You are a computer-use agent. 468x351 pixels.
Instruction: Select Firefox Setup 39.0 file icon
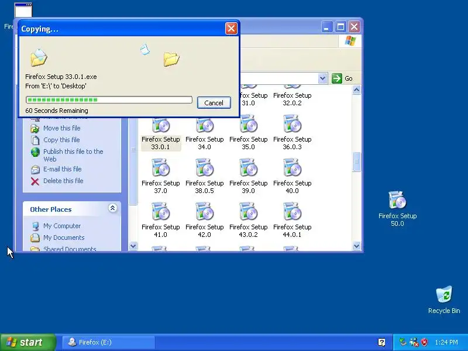tap(248, 168)
